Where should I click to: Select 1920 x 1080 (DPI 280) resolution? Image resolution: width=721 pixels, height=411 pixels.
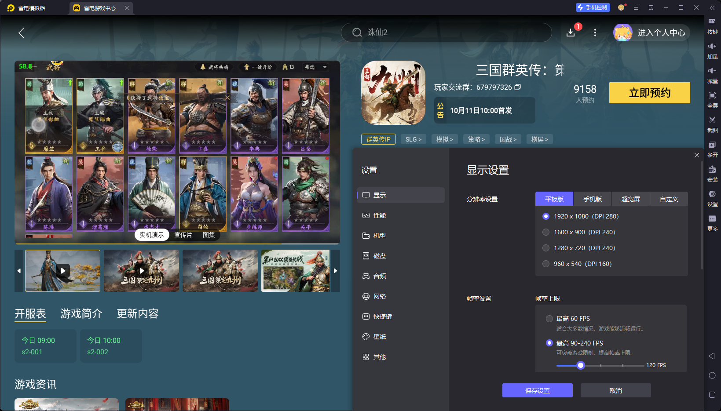[x=546, y=216]
